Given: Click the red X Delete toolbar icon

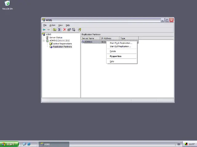Looking at the screenshot, I should pyautogui.click(x=65, y=30).
